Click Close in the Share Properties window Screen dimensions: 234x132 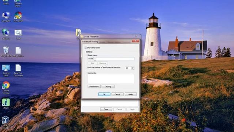coord(106,109)
